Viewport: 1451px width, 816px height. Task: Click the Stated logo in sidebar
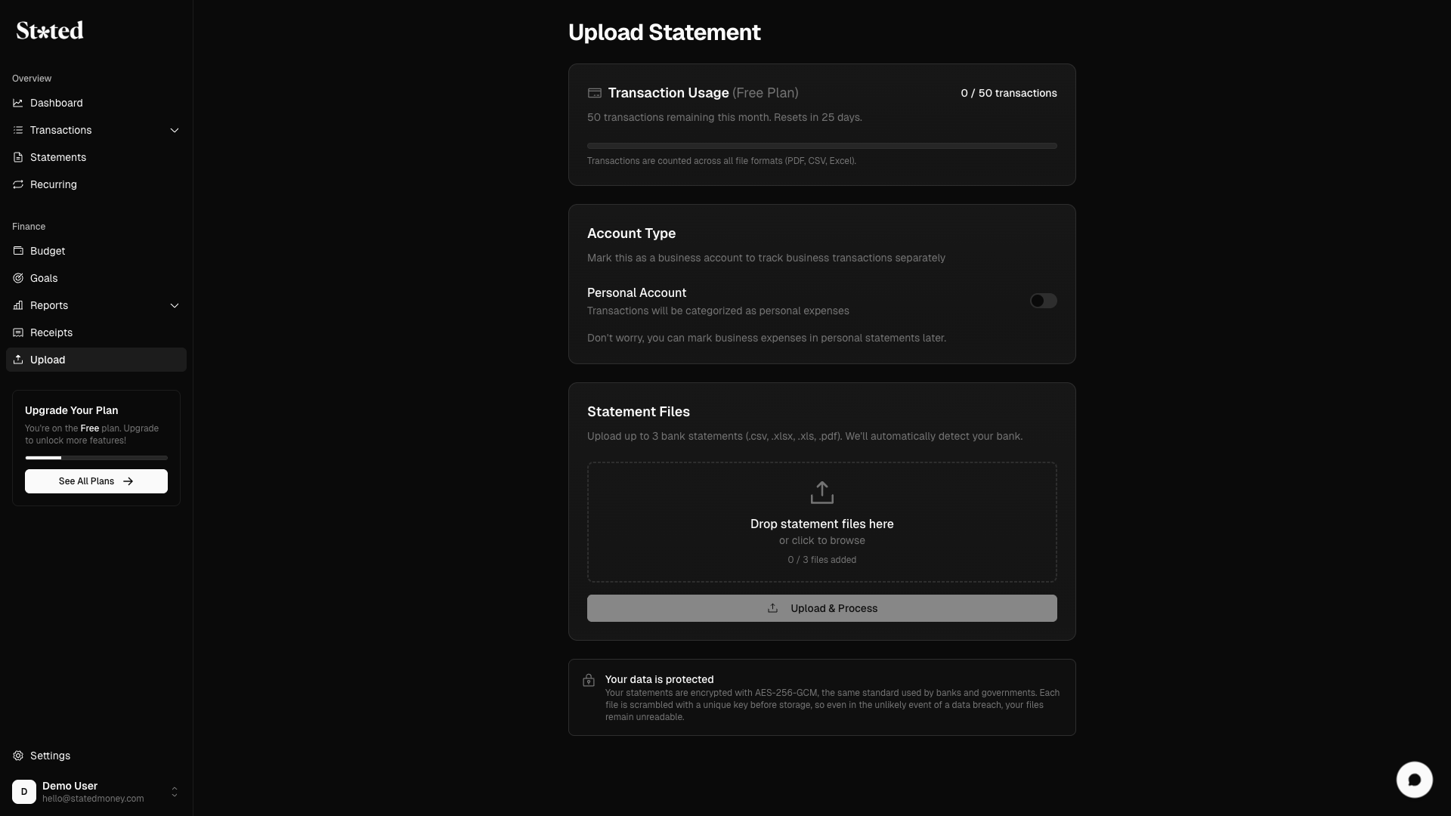pos(50,30)
